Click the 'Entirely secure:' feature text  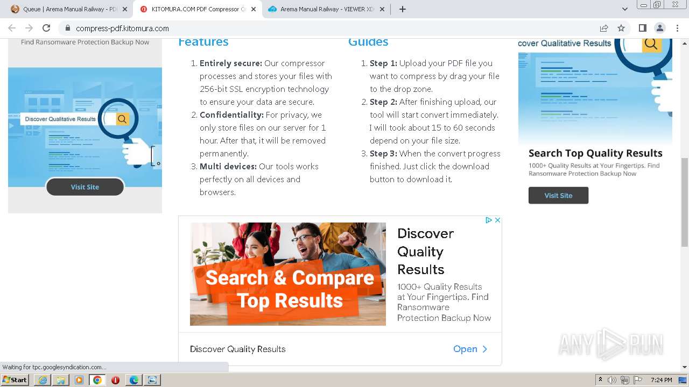click(x=231, y=63)
